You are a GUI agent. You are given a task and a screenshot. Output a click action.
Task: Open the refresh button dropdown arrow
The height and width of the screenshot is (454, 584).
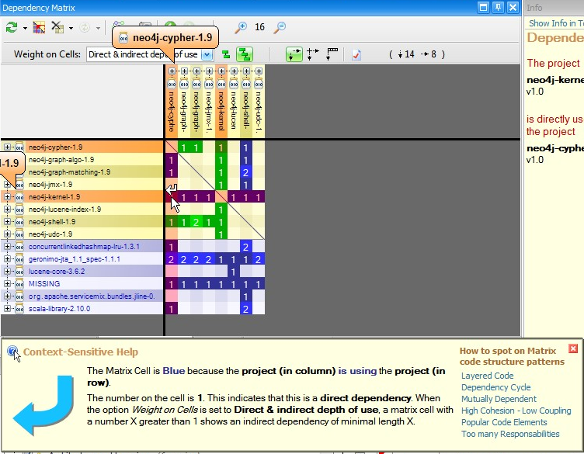(x=25, y=28)
